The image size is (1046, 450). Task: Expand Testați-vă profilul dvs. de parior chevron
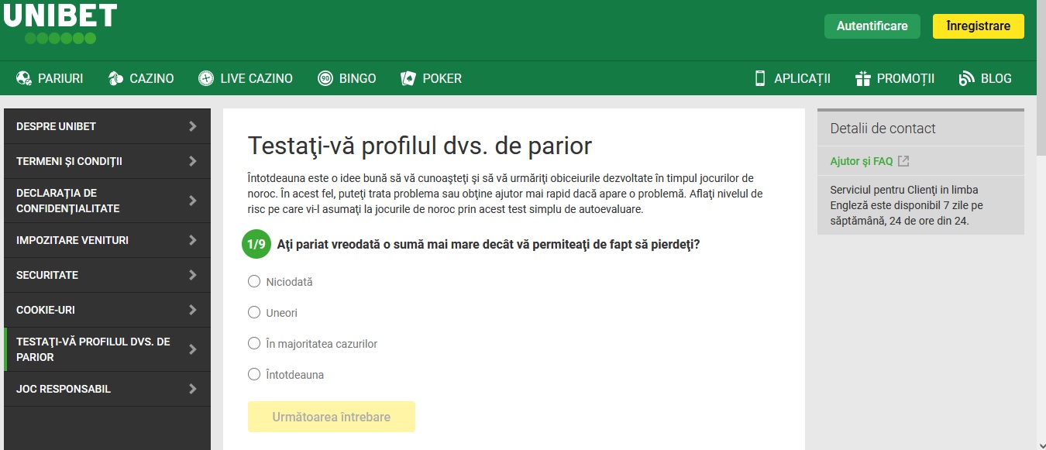pyautogui.click(x=193, y=349)
